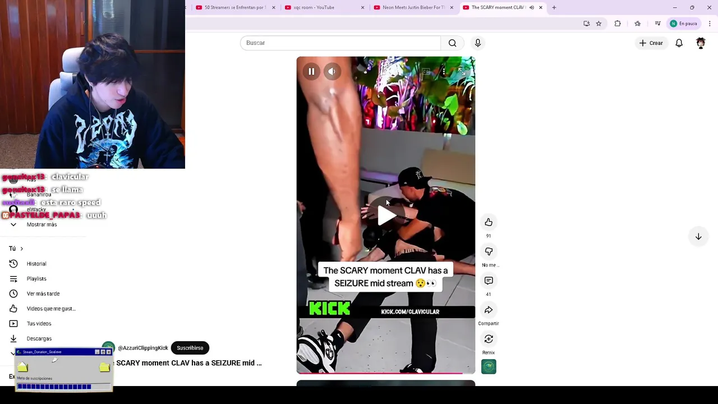Open the comments on this Short

[489, 281]
